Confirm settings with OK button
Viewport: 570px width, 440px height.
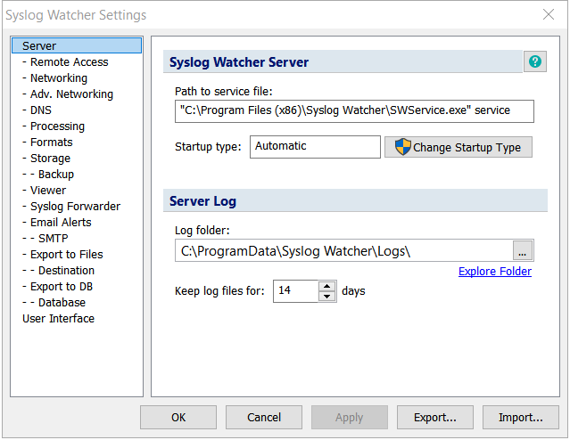pos(178,418)
